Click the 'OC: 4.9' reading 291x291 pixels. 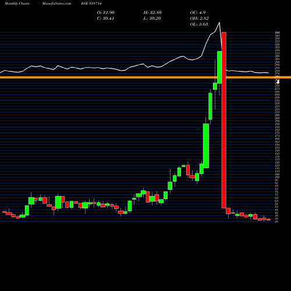pos(198,13)
